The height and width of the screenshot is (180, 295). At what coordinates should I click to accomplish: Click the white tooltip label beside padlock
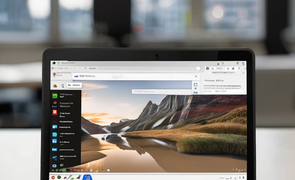pyautogui.click(x=74, y=85)
